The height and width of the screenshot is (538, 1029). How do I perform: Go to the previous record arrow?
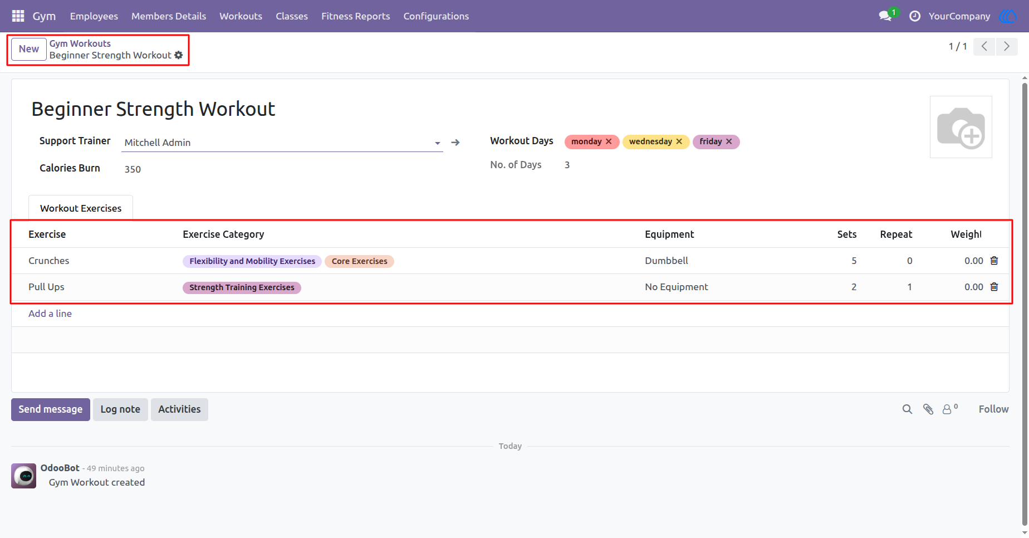point(984,46)
